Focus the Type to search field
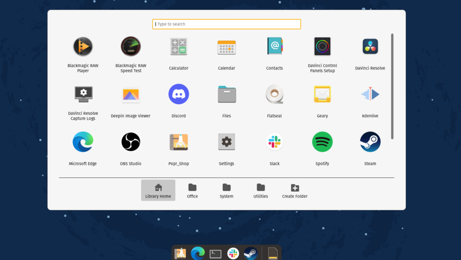This screenshot has width=461, height=260. (x=226, y=24)
